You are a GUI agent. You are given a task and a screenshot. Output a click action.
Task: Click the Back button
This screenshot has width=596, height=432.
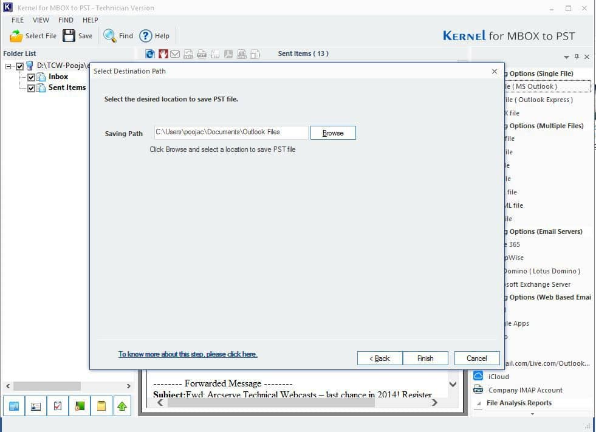point(380,358)
